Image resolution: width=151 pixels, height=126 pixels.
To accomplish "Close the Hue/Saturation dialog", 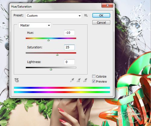I will click(107, 5).
